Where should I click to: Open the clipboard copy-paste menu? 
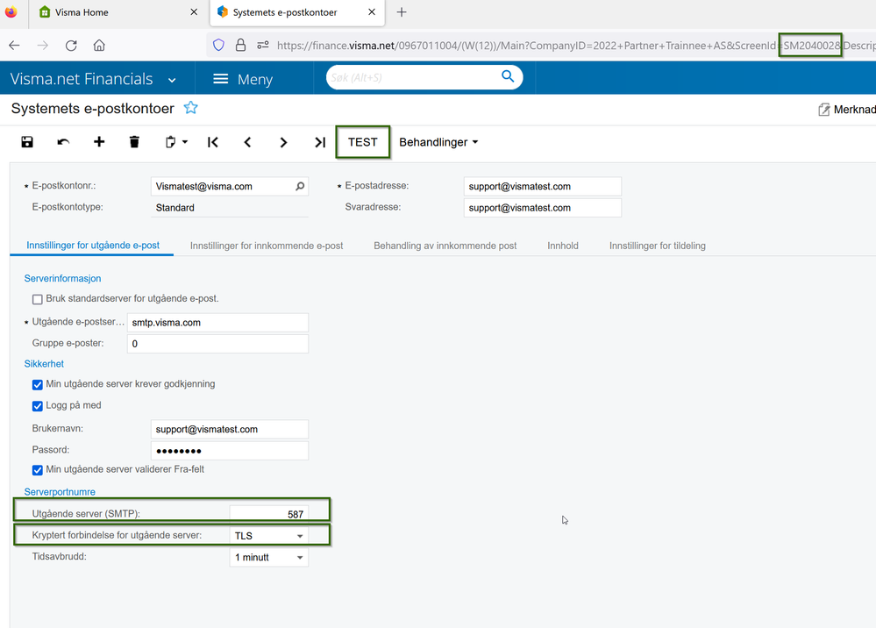coord(176,142)
